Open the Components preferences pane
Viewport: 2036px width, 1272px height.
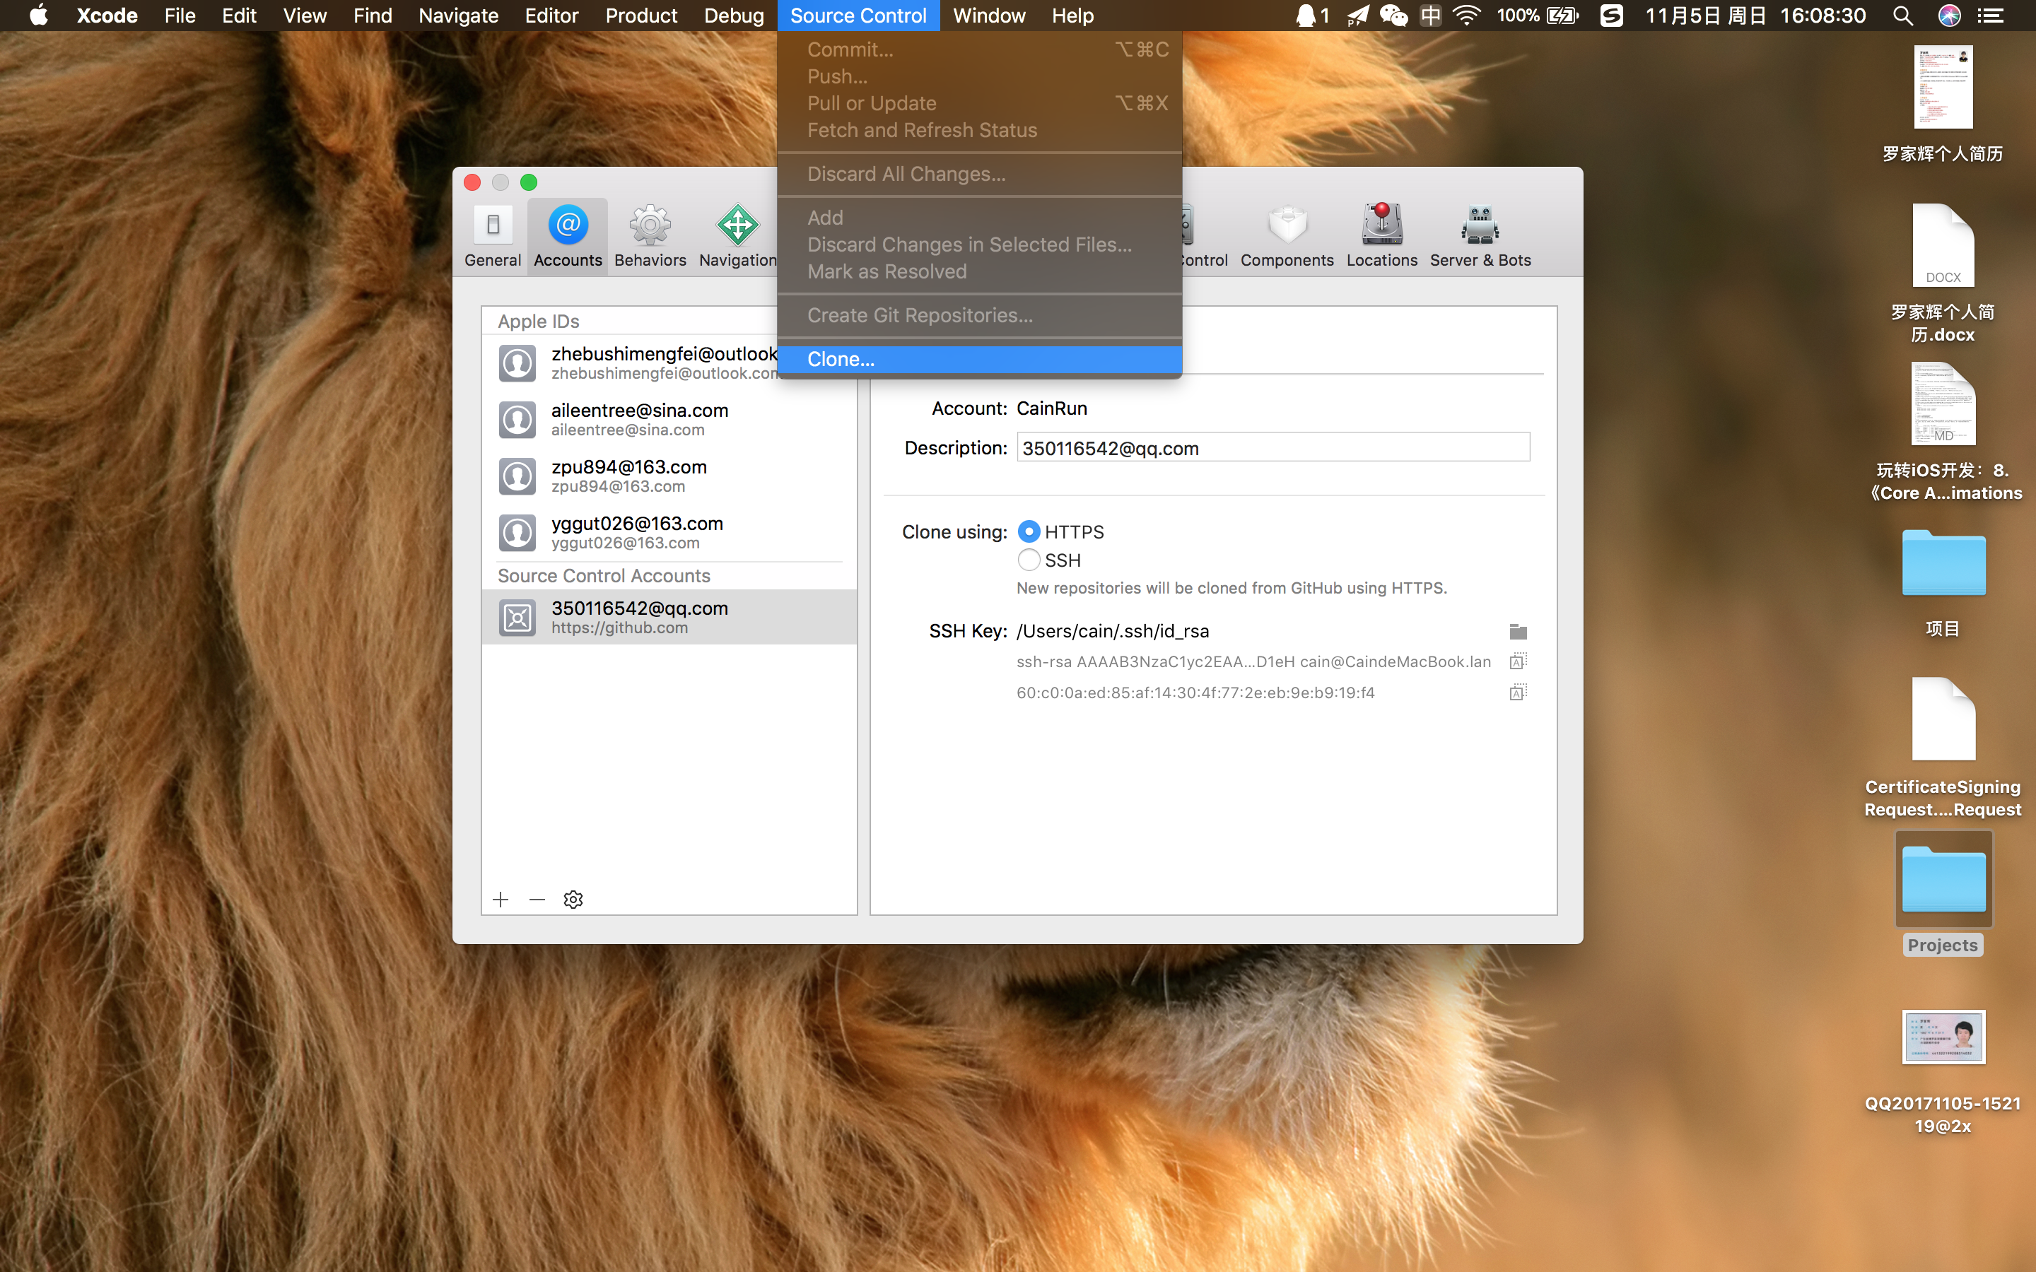click(x=1287, y=237)
